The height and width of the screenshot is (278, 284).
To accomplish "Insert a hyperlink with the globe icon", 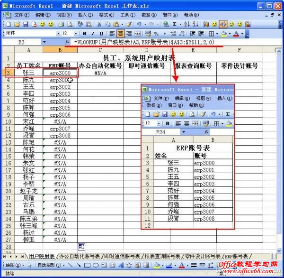I will click(x=166, y=24).
